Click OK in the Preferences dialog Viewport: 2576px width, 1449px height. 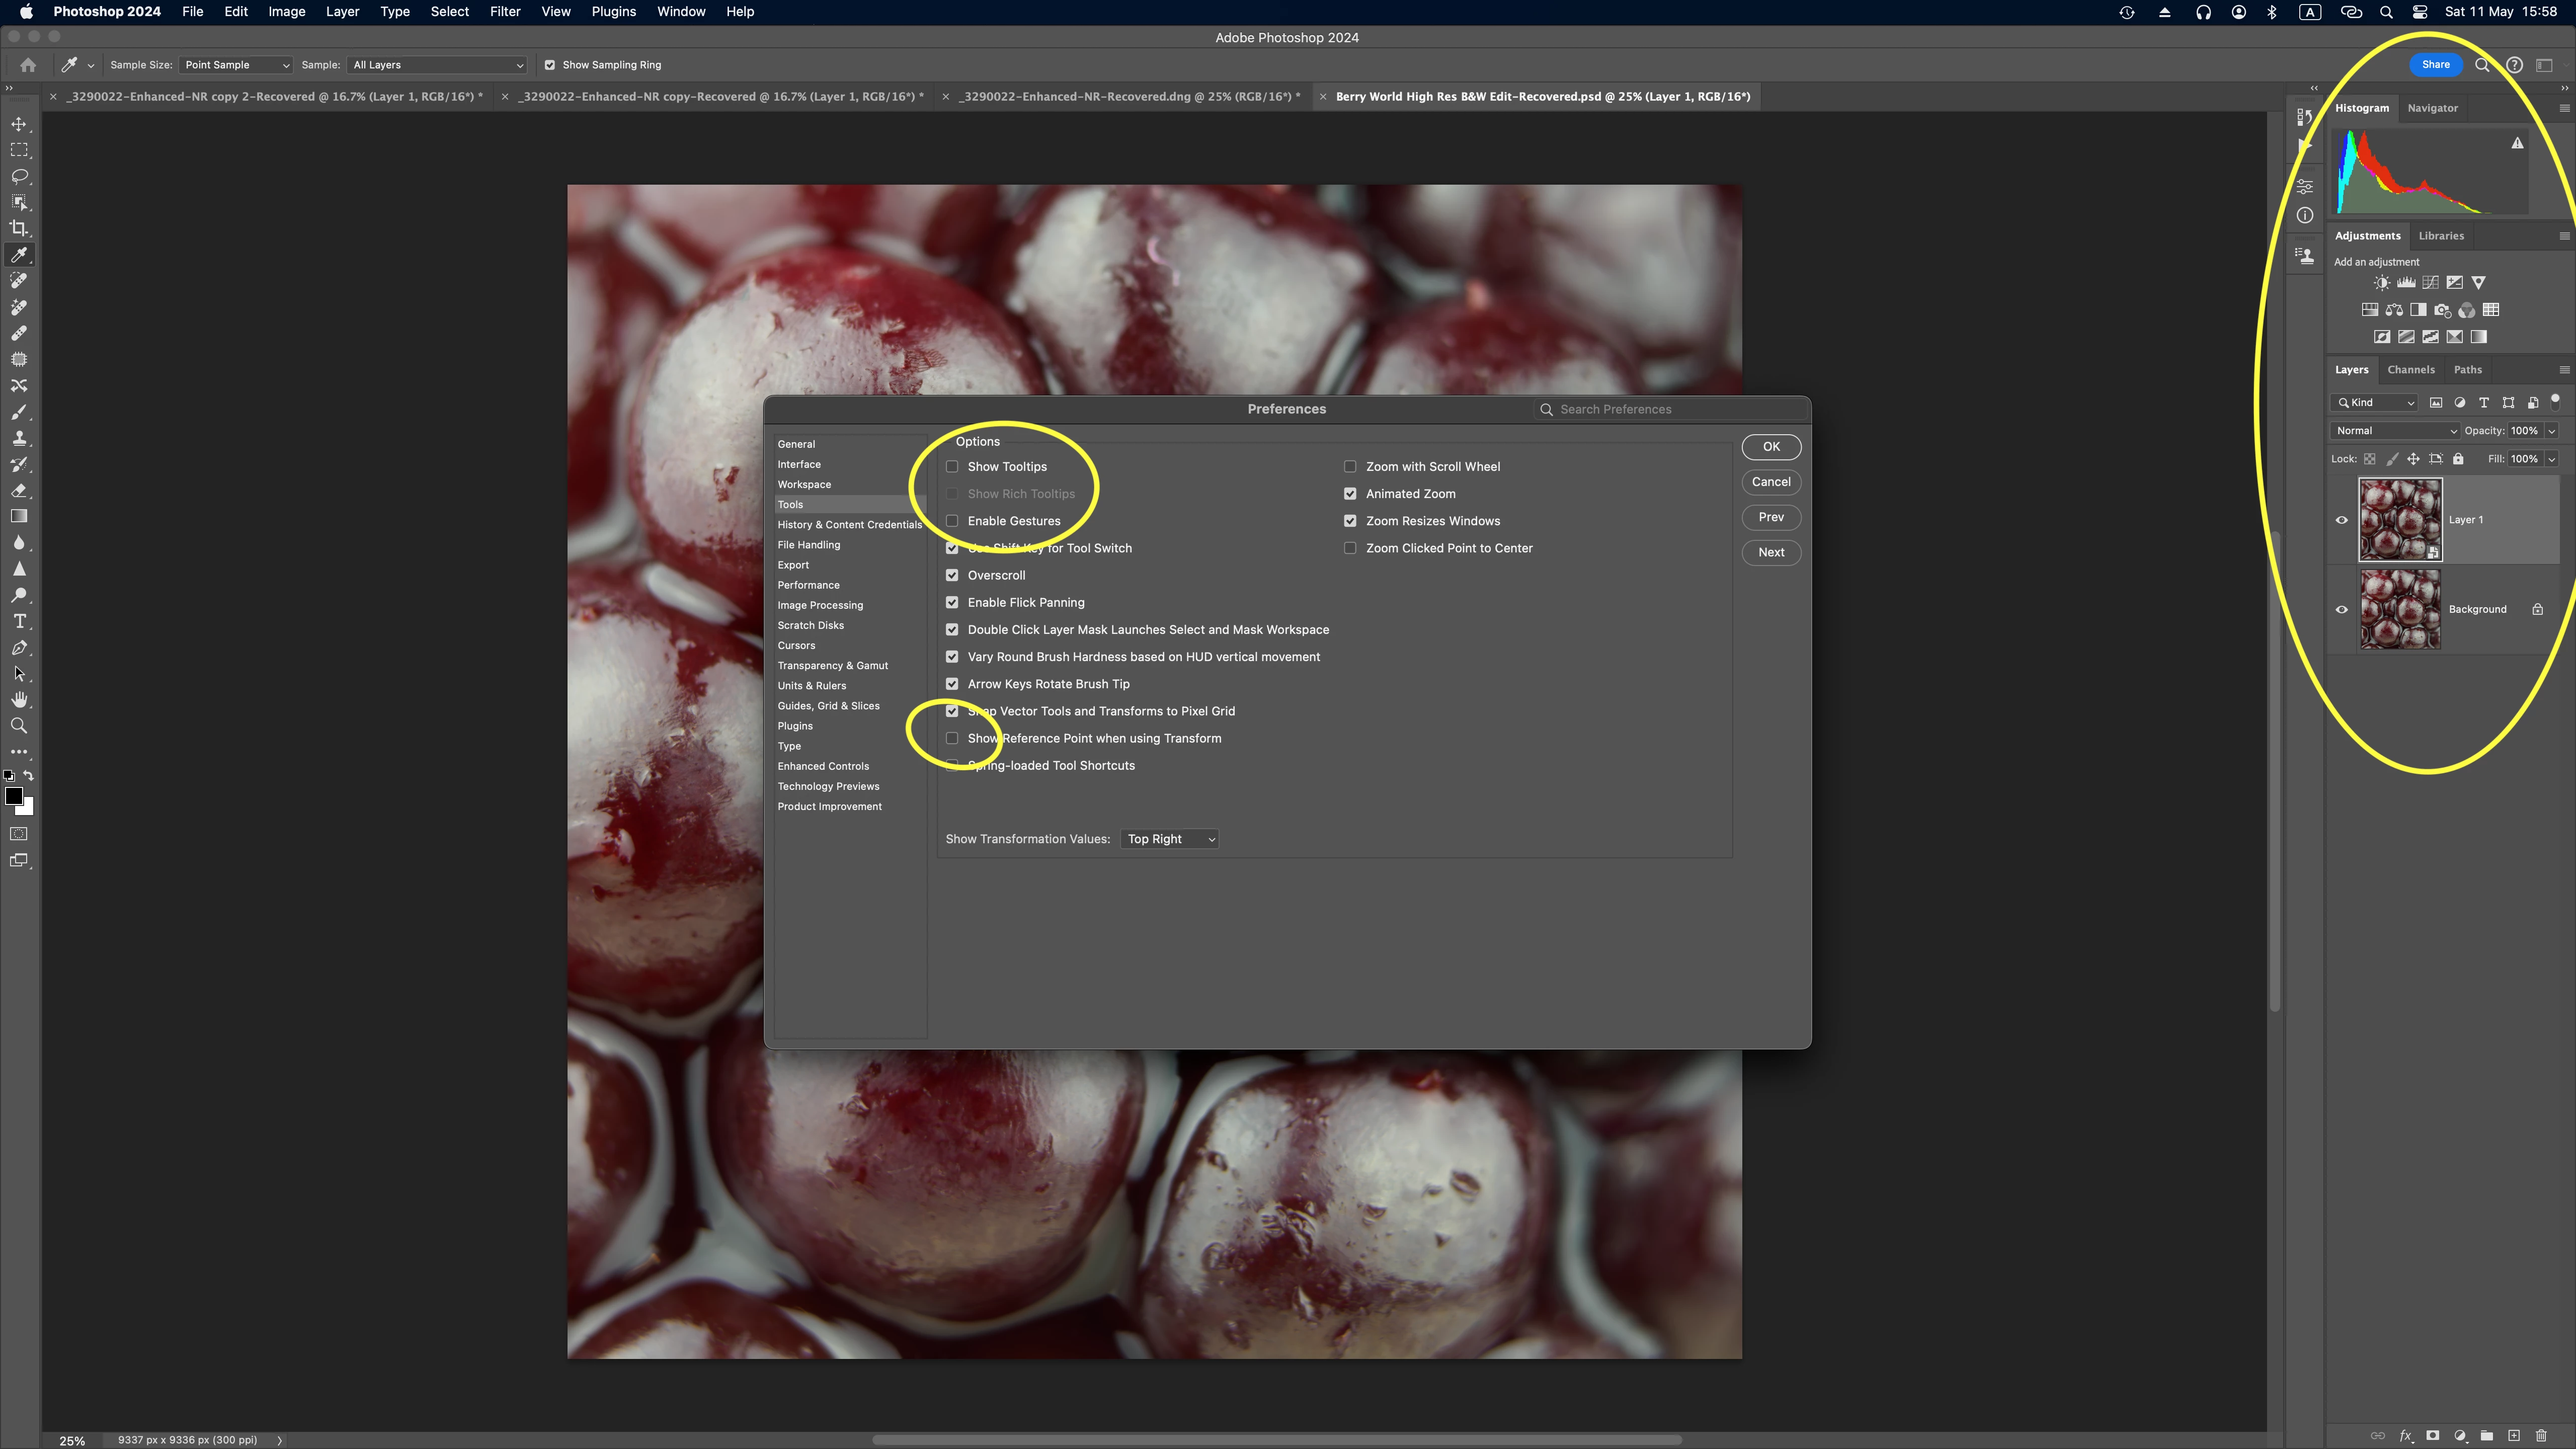coord(1770,447)
